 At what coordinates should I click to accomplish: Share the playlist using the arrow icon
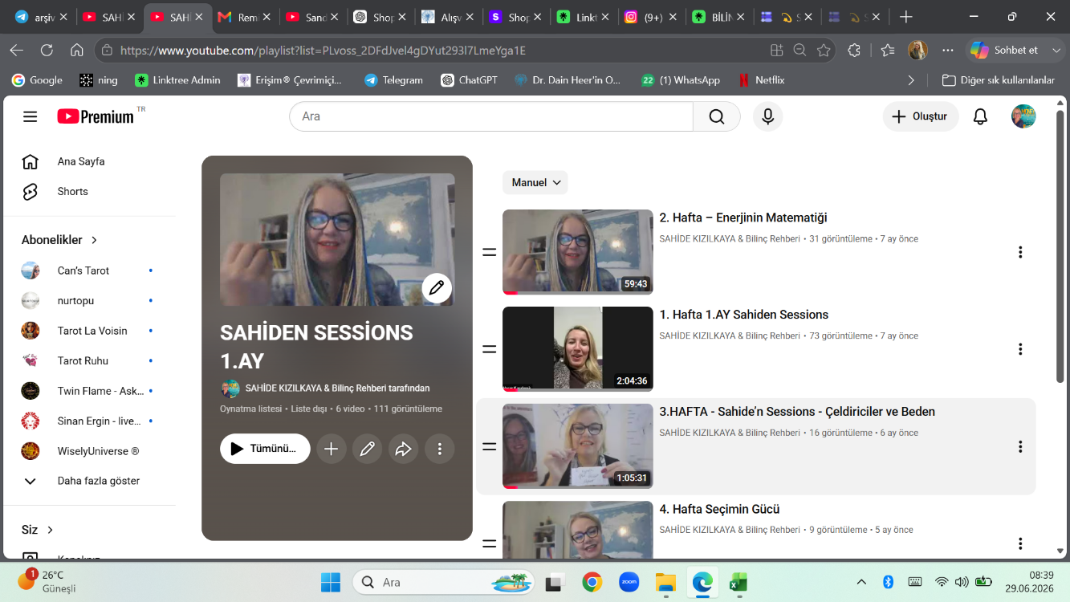pyautogui.click(x=404, y=449)
